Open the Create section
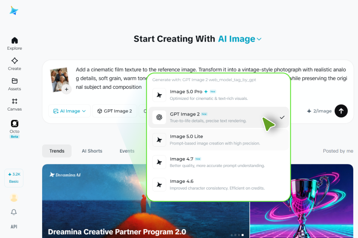 [x=14, y=64]
